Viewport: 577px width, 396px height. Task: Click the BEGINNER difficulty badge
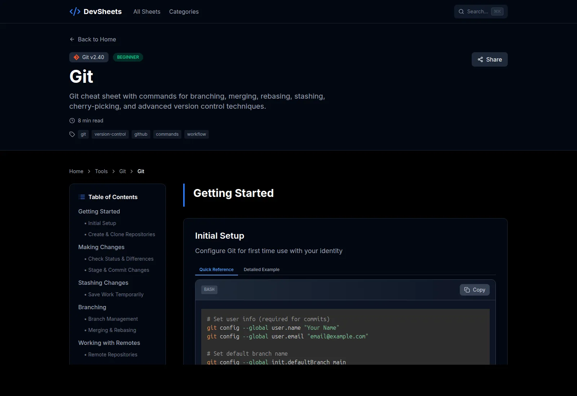click(x=128, y=57)
